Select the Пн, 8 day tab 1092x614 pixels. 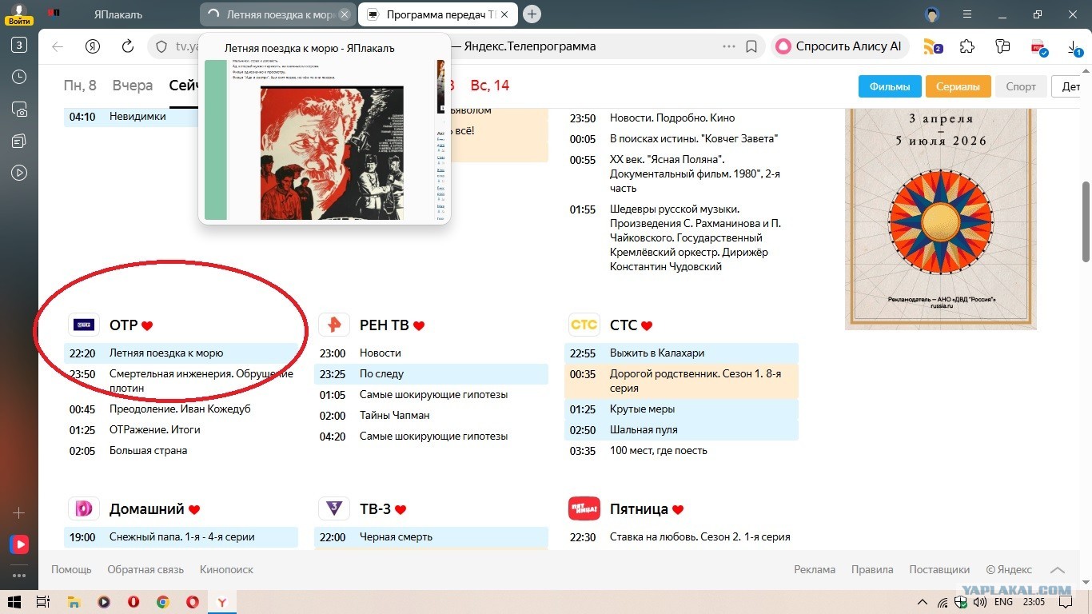(80, 86)
